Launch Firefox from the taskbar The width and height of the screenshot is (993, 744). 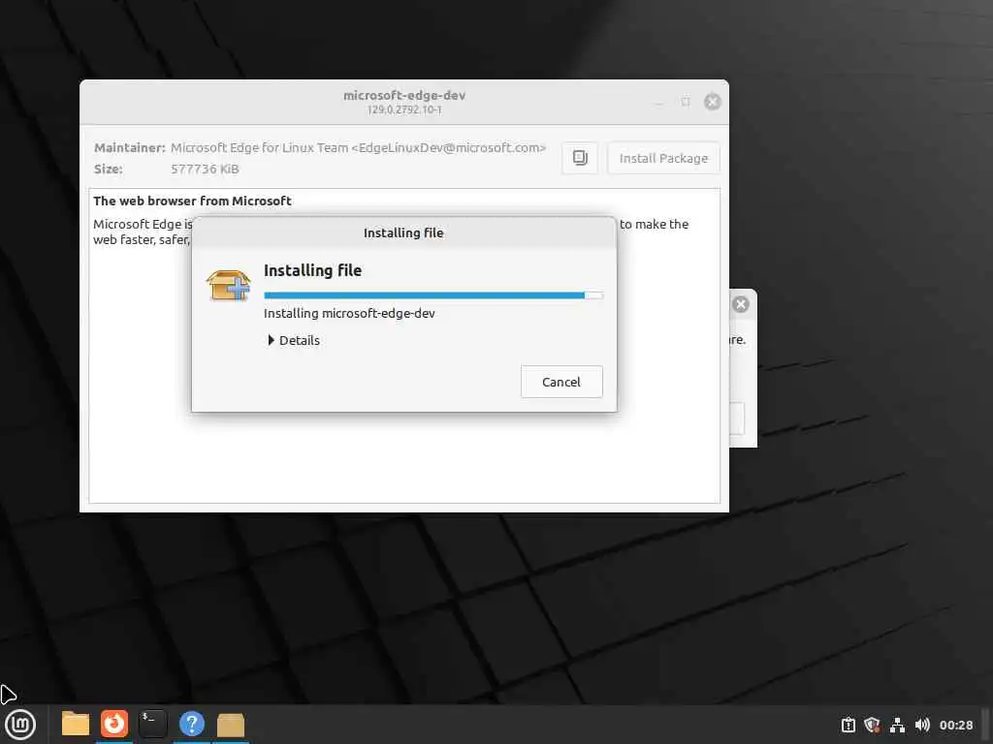click(114, 724)
